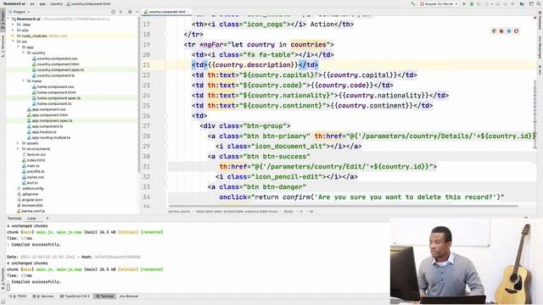Open in Opera browser icon in editor
Image resolution: width=543 pixels, height=305 pixels.
[x=516, y=31]
